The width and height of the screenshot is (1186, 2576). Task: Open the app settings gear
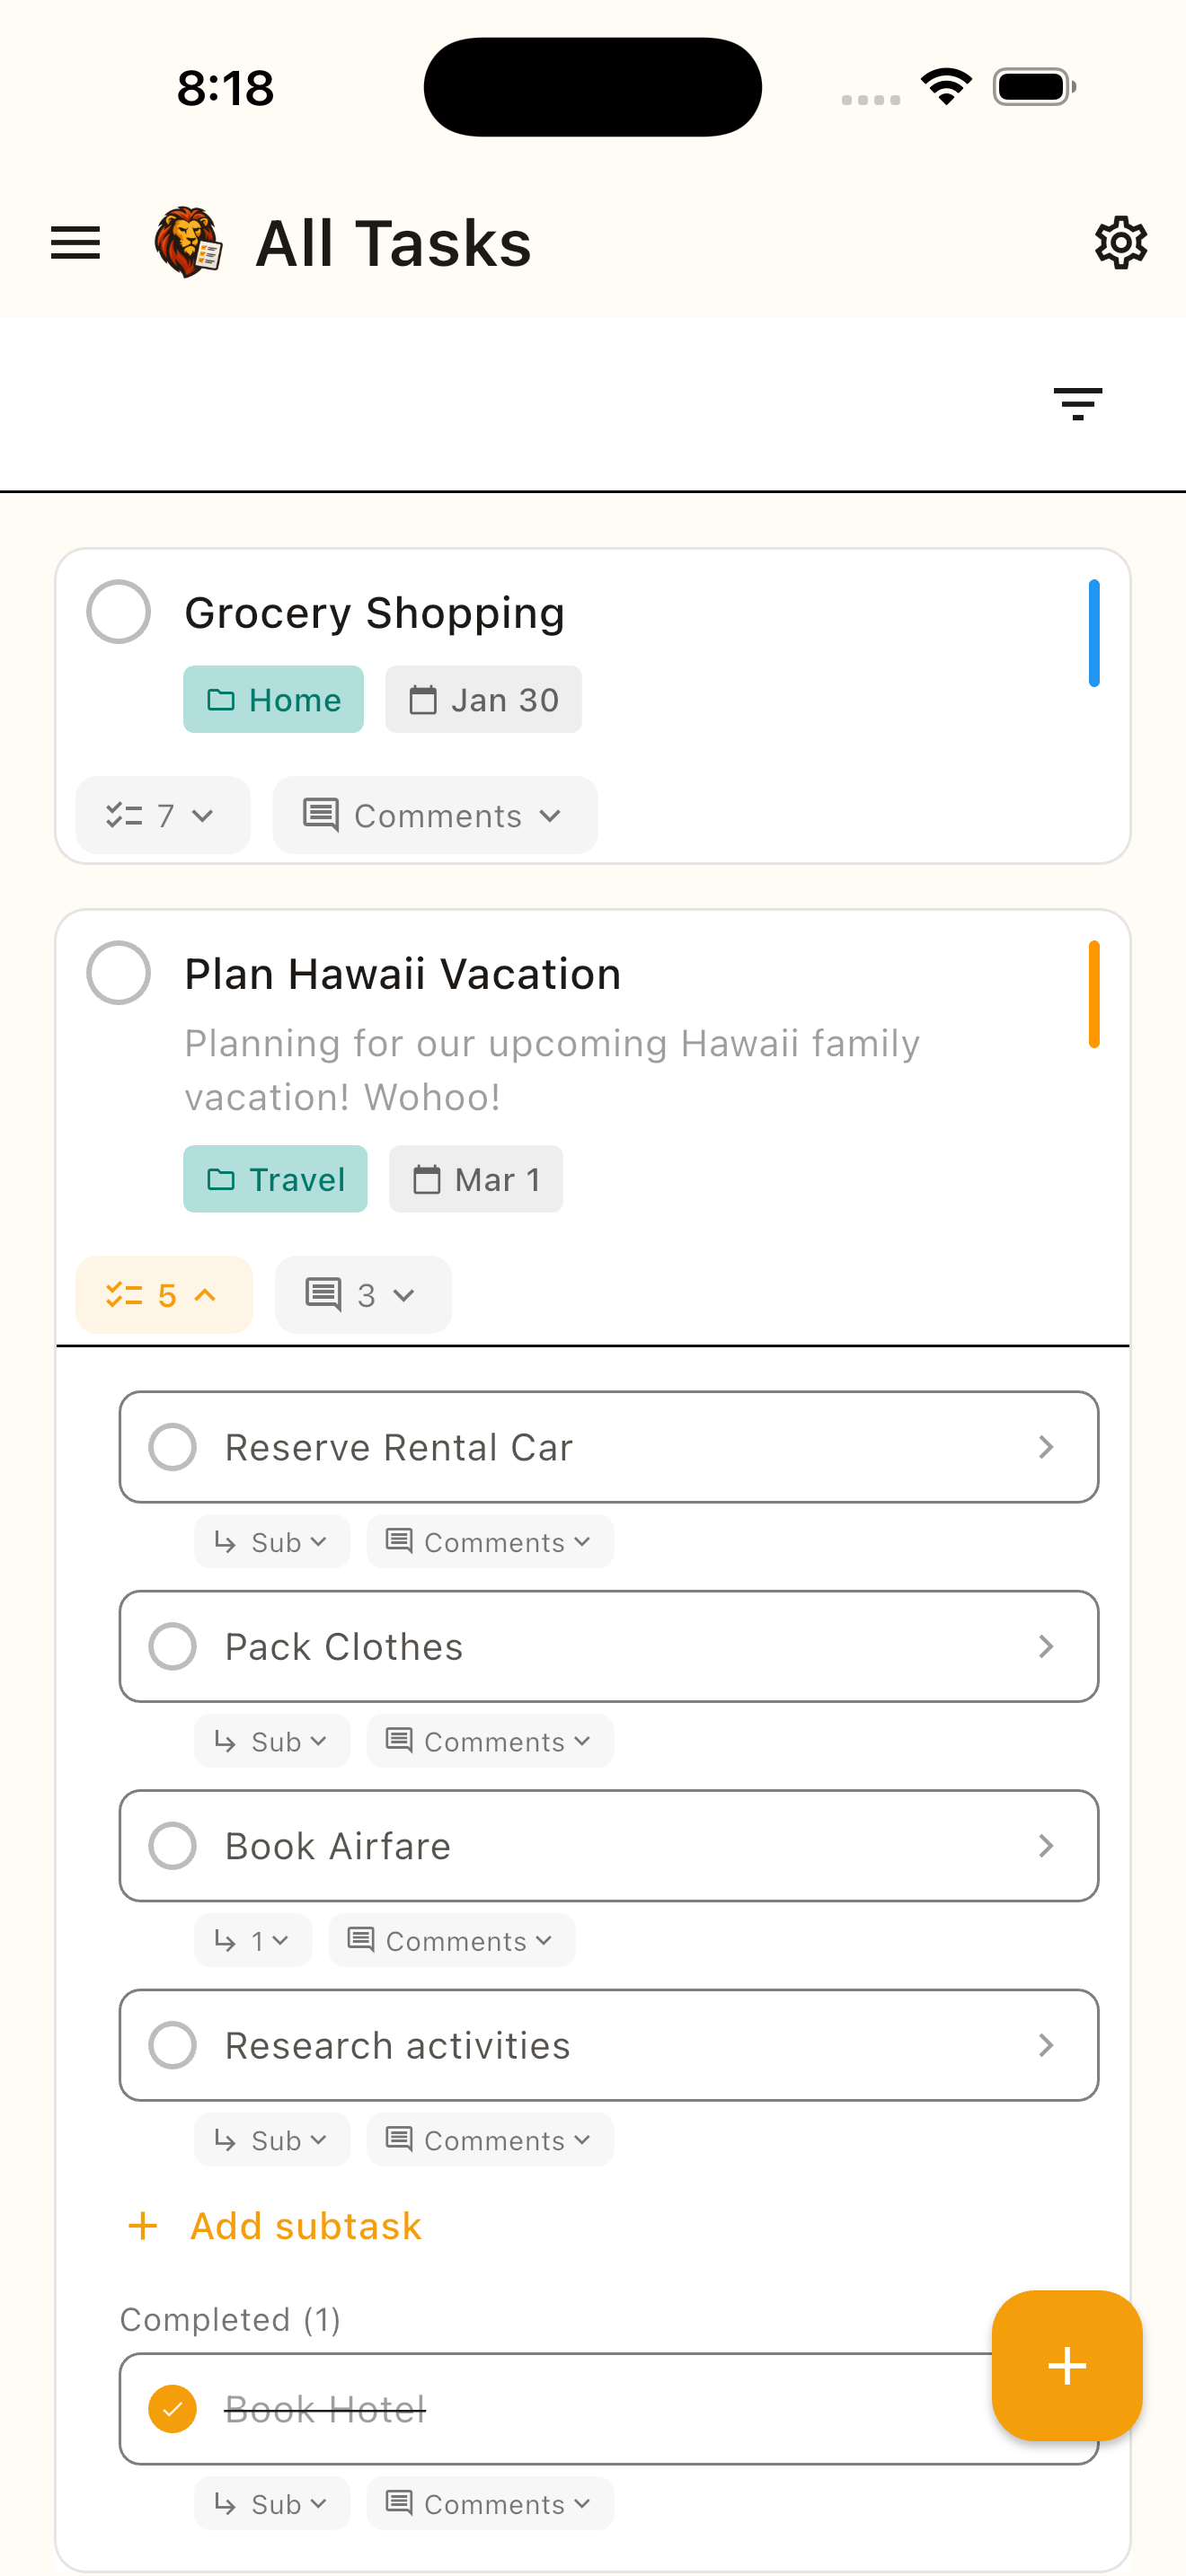(1121, 241)
